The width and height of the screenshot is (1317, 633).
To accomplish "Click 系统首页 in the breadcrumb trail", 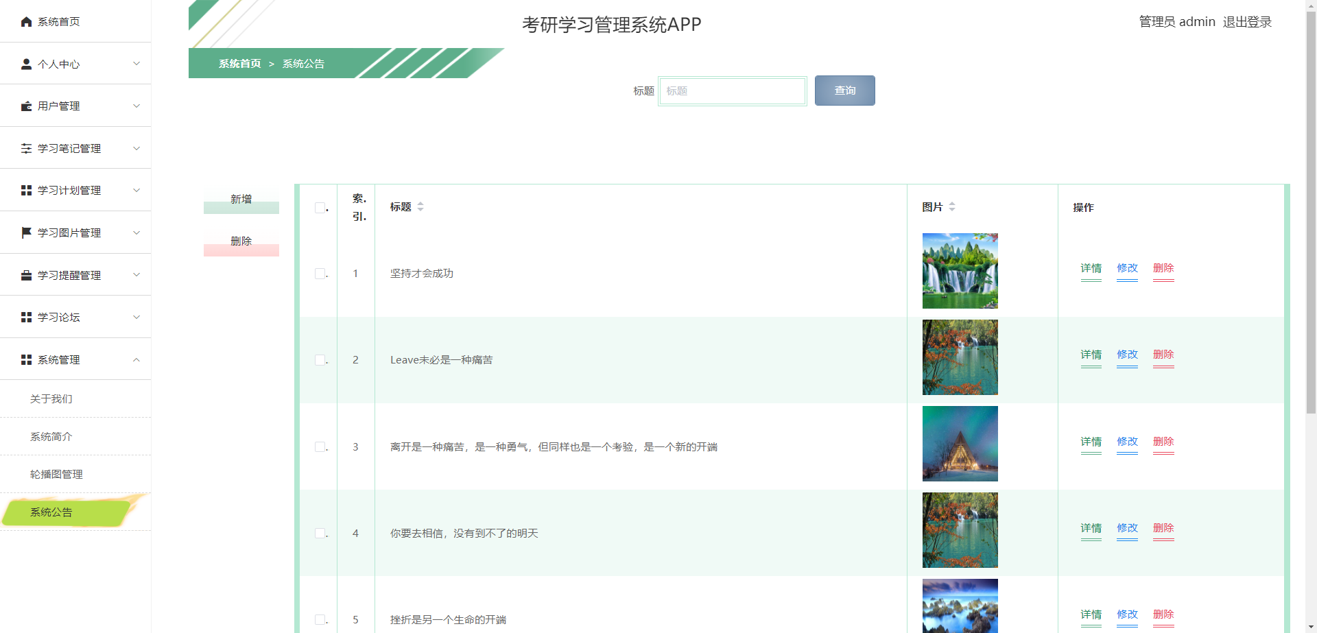I will [x=238, y=63].
